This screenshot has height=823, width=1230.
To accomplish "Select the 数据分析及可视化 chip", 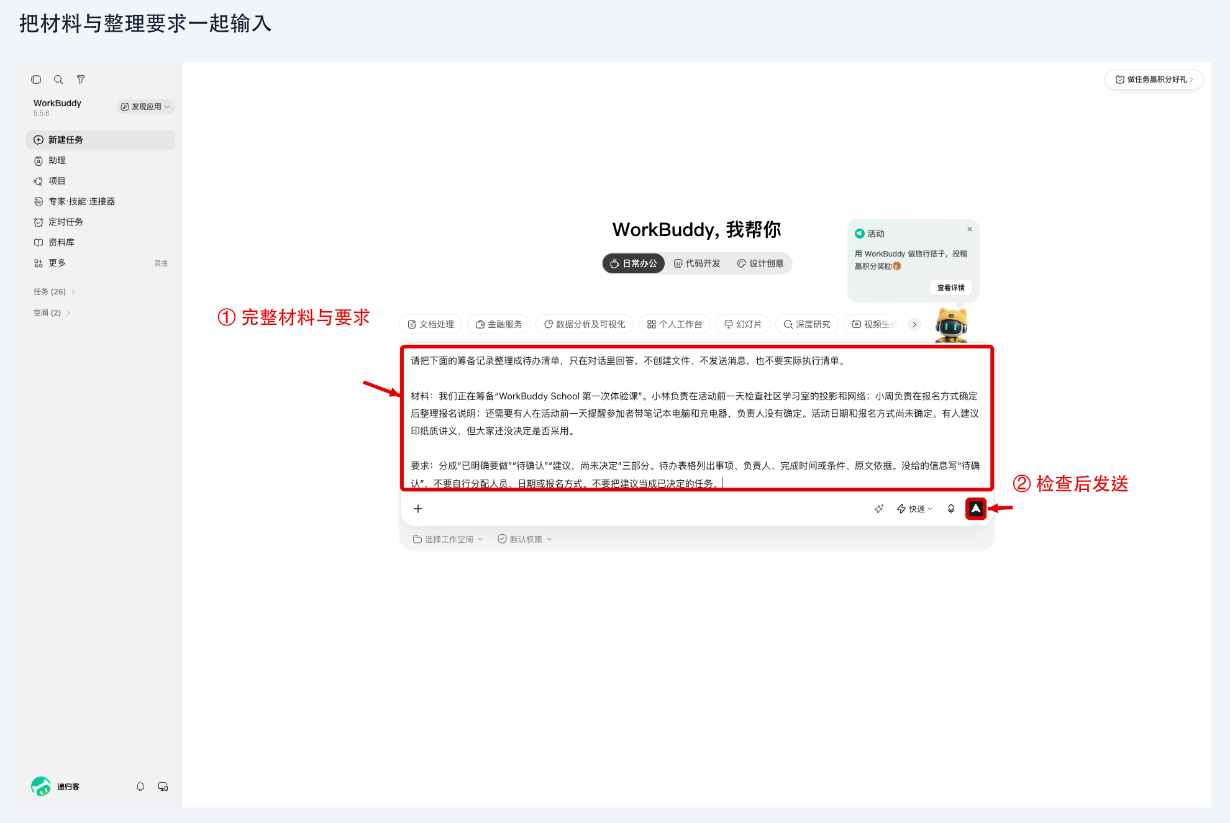I will (x=585, y=324).
